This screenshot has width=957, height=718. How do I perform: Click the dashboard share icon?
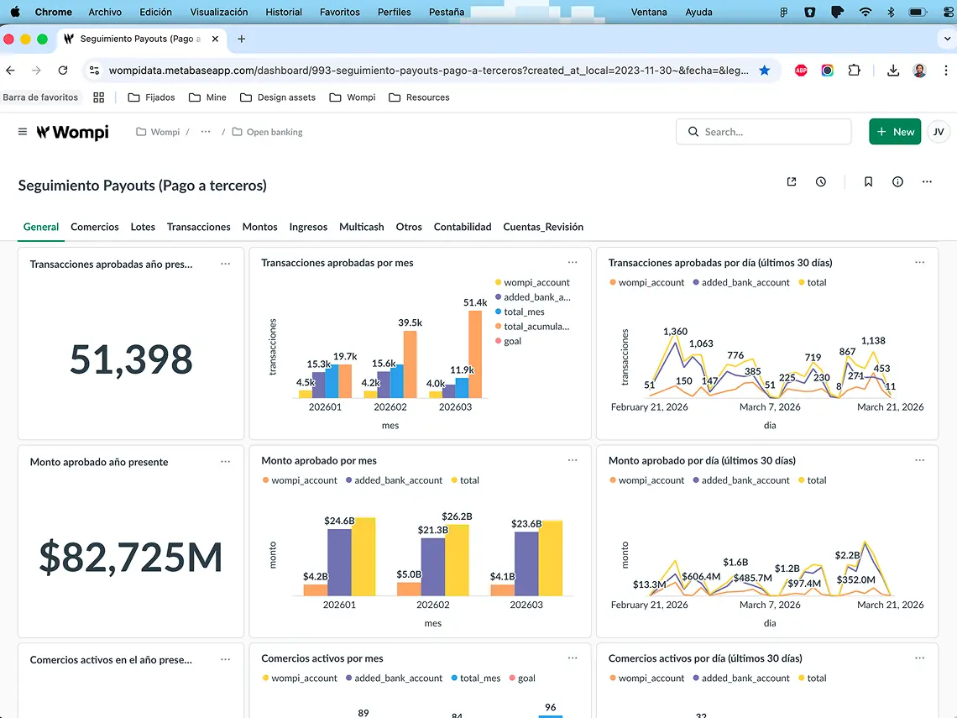point(791,182)
